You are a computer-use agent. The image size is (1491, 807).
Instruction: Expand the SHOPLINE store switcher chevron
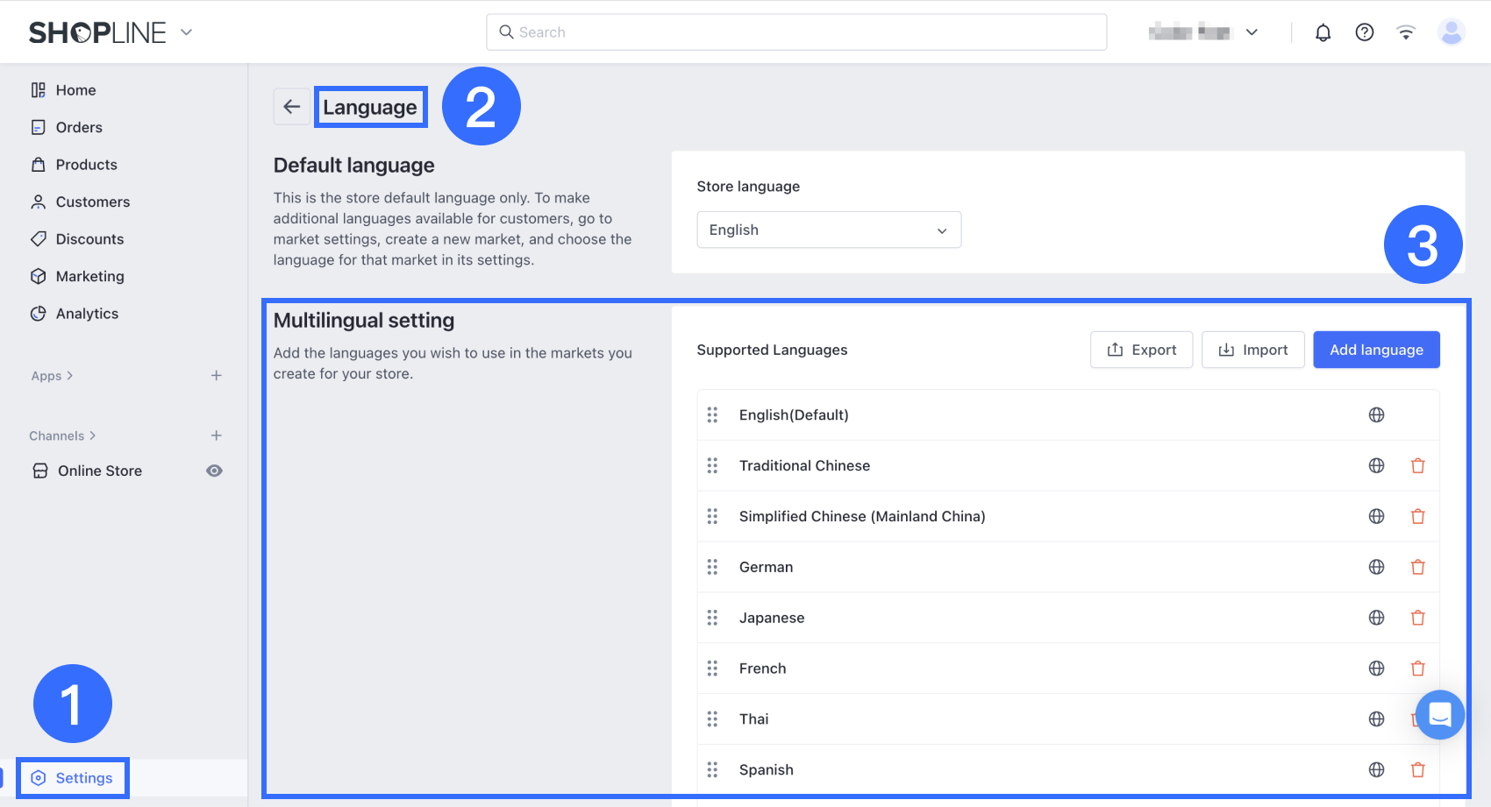click(x=186, y=32)
